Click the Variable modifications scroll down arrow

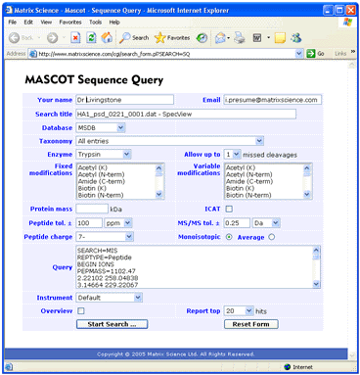point(307,195)
